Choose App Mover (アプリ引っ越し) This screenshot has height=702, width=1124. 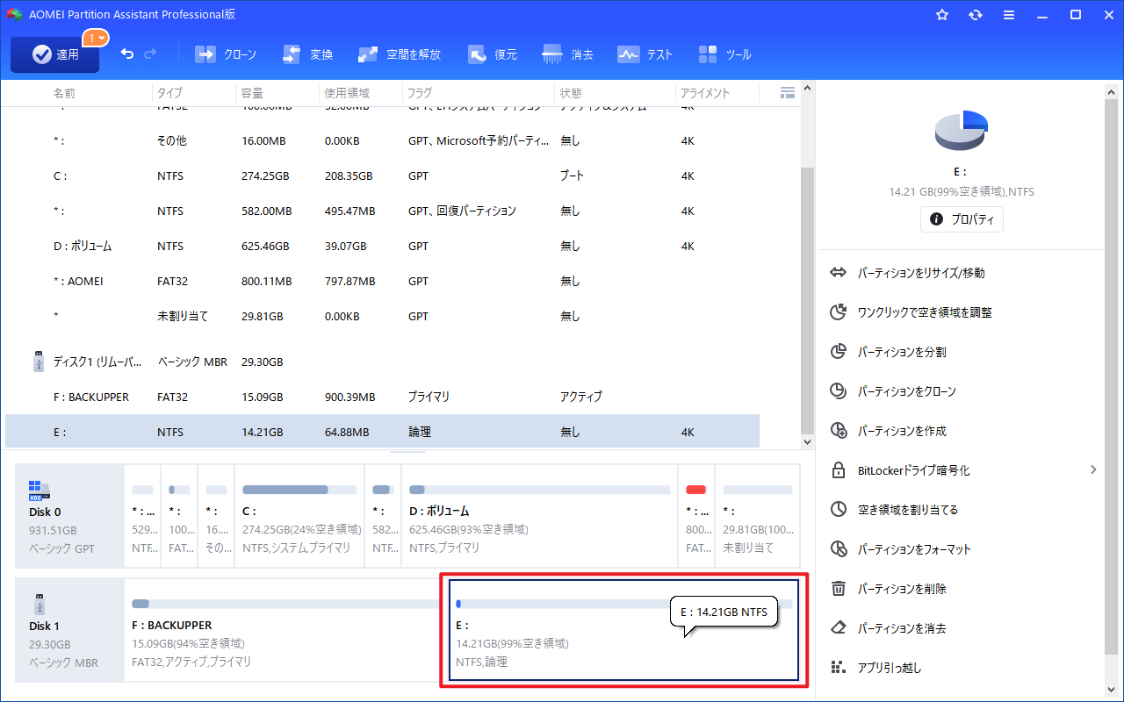875,668
